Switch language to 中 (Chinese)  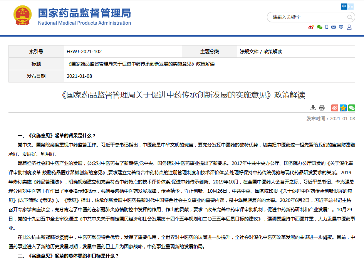click(344, 7)
